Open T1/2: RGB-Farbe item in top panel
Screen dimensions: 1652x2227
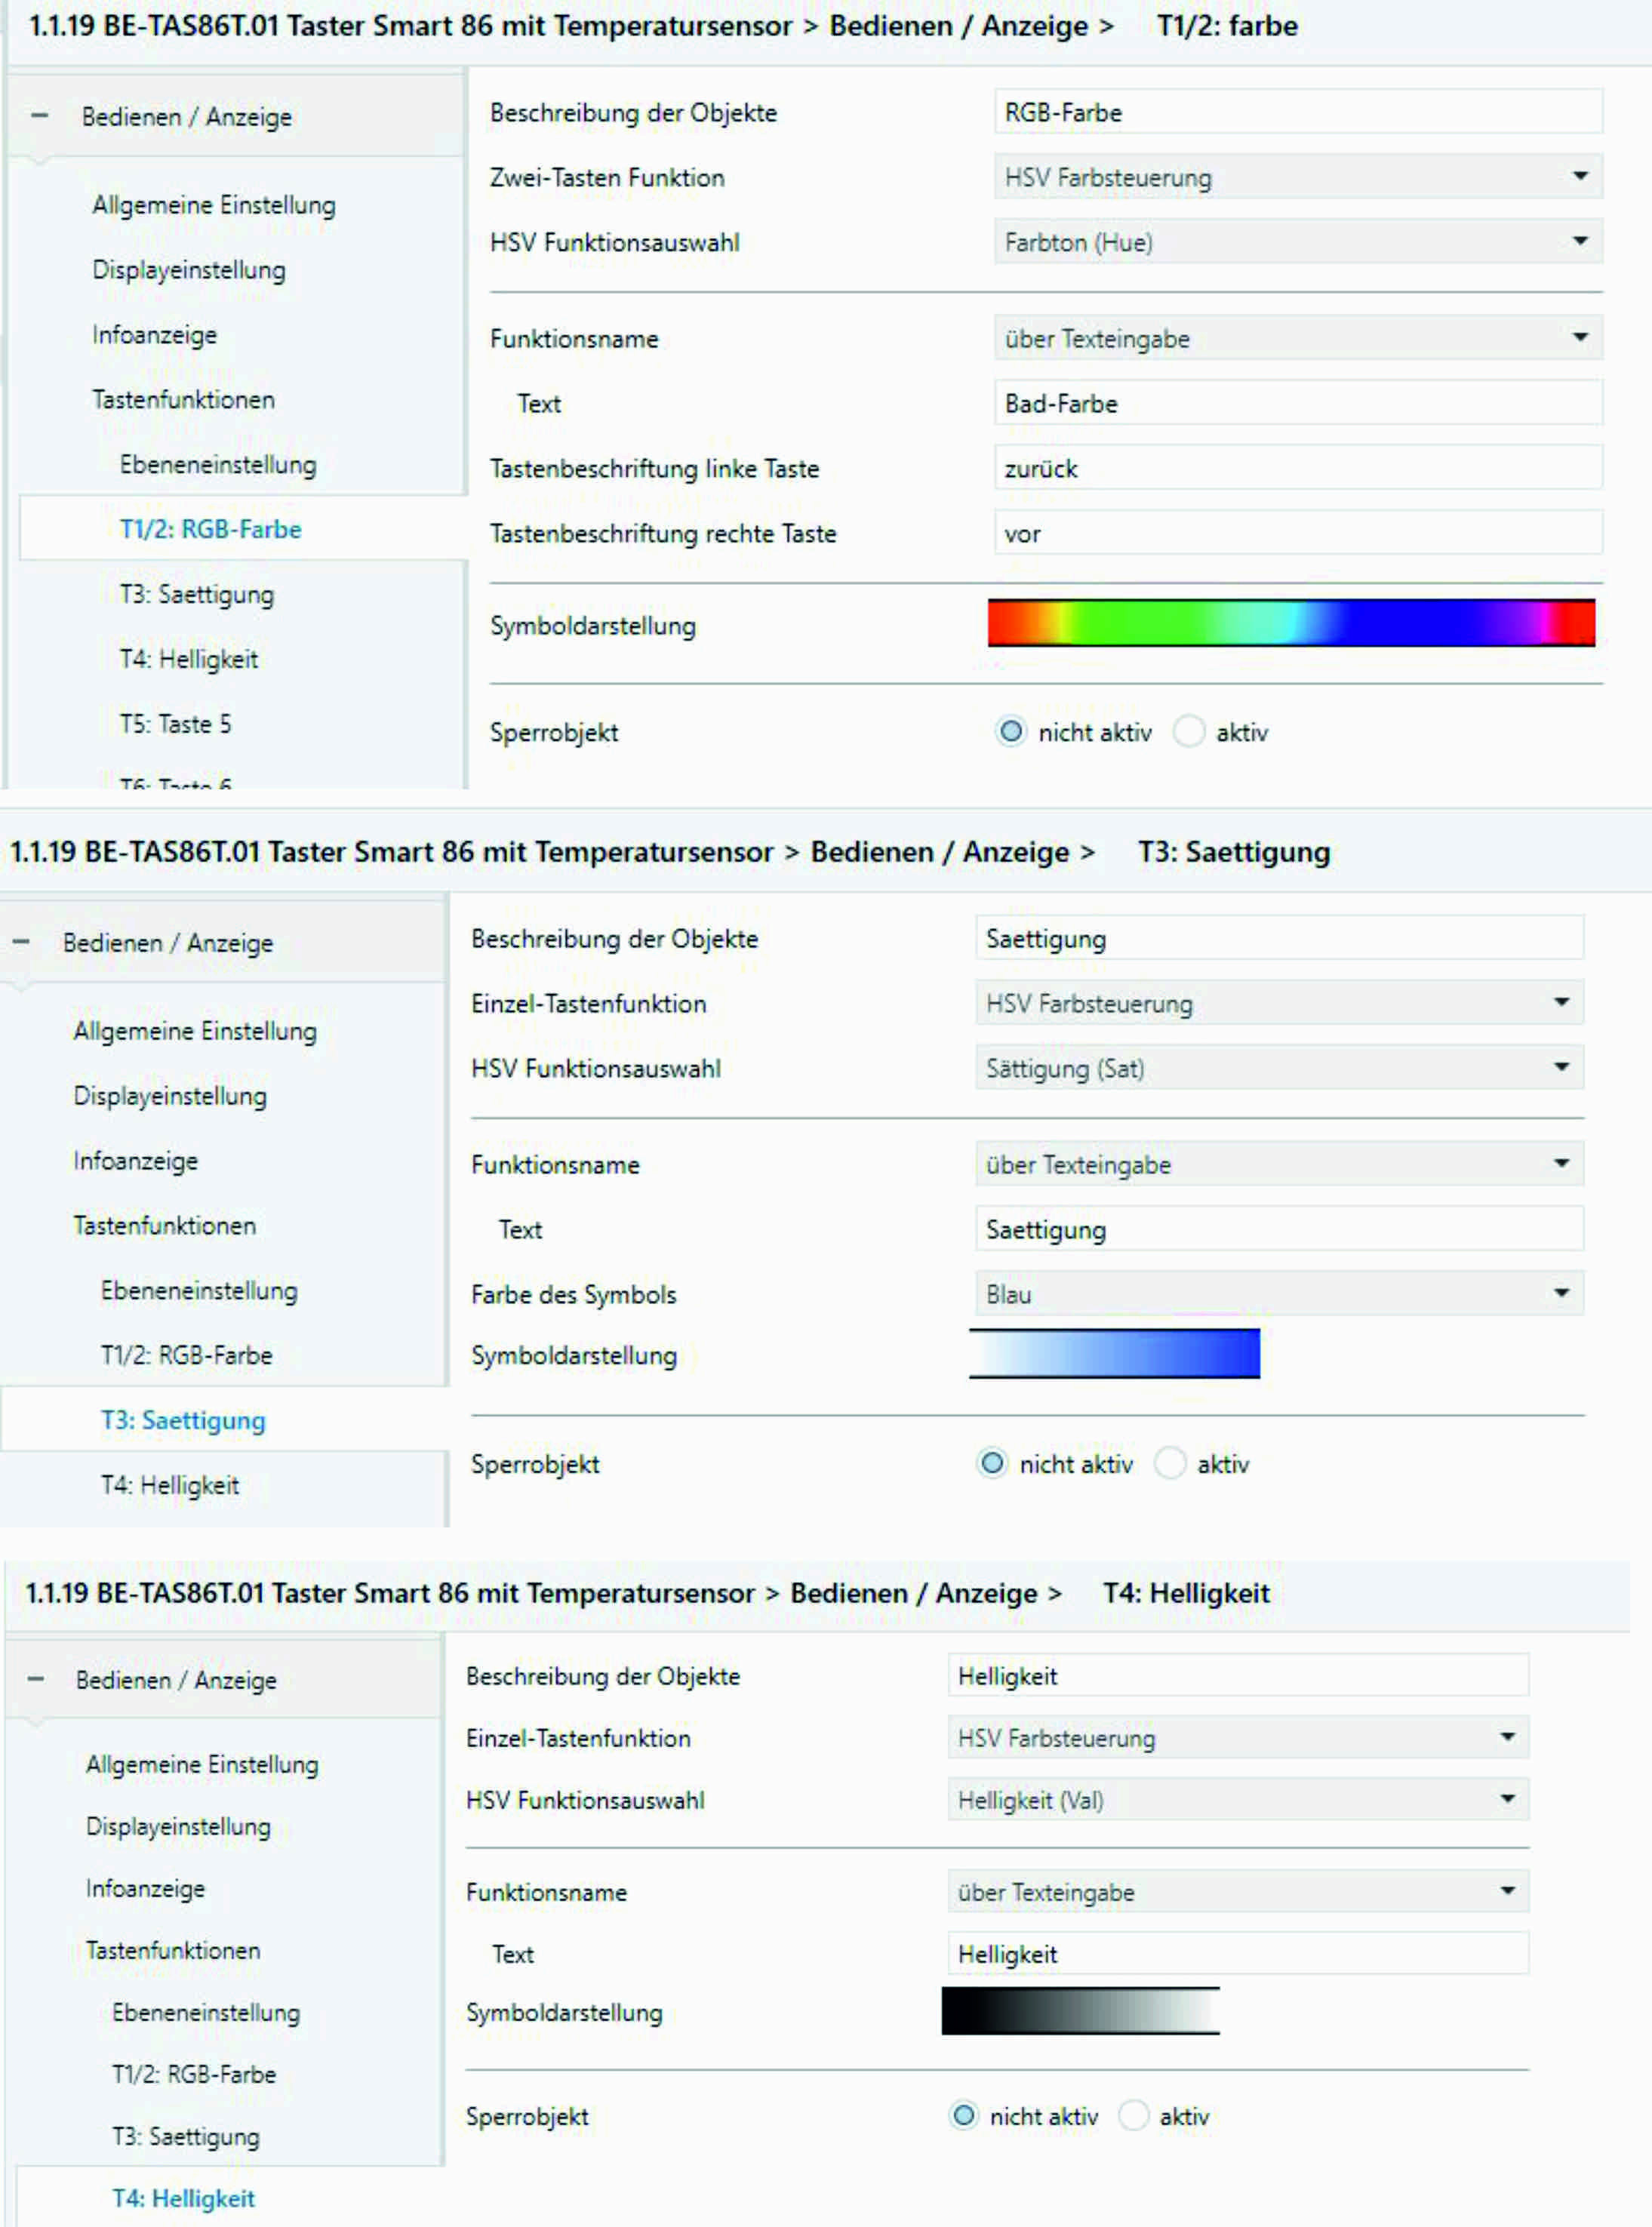click(210, 529)
